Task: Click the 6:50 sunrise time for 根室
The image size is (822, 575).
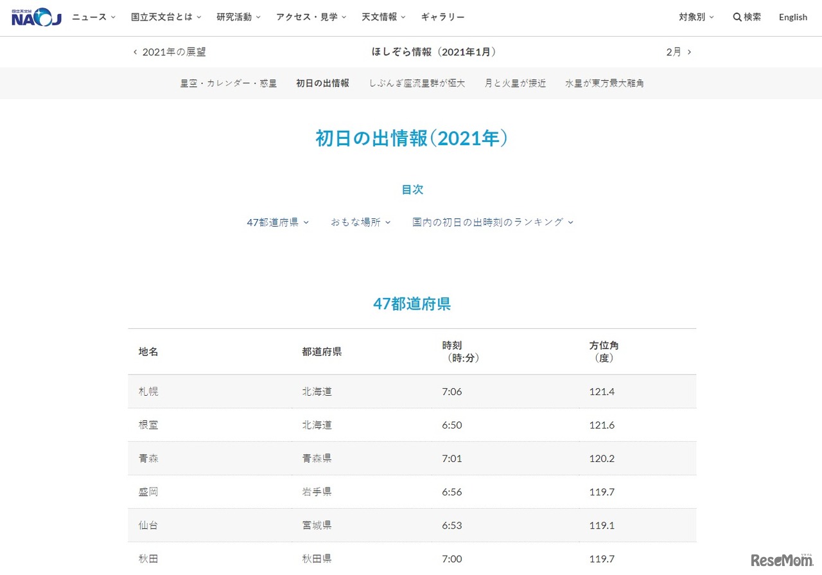Action: point(452,425)
